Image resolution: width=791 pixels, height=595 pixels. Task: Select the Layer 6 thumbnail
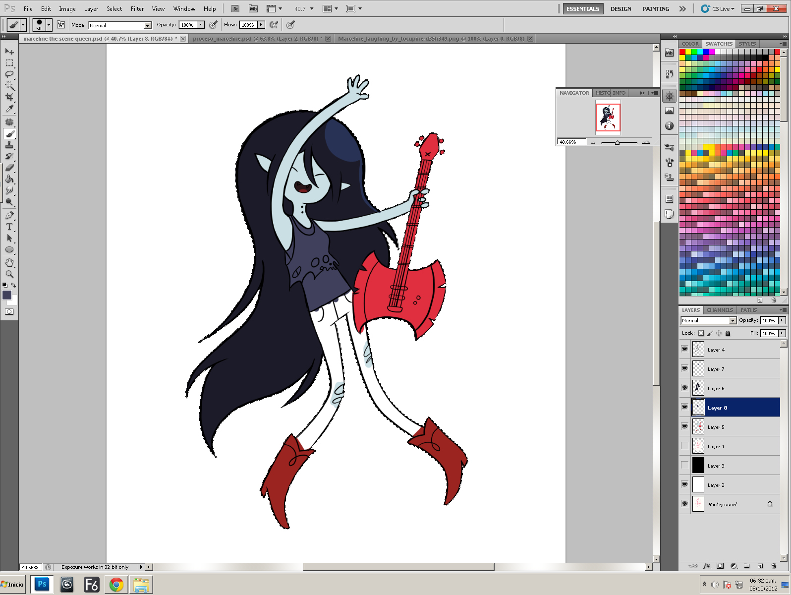(x=698, y=388)
